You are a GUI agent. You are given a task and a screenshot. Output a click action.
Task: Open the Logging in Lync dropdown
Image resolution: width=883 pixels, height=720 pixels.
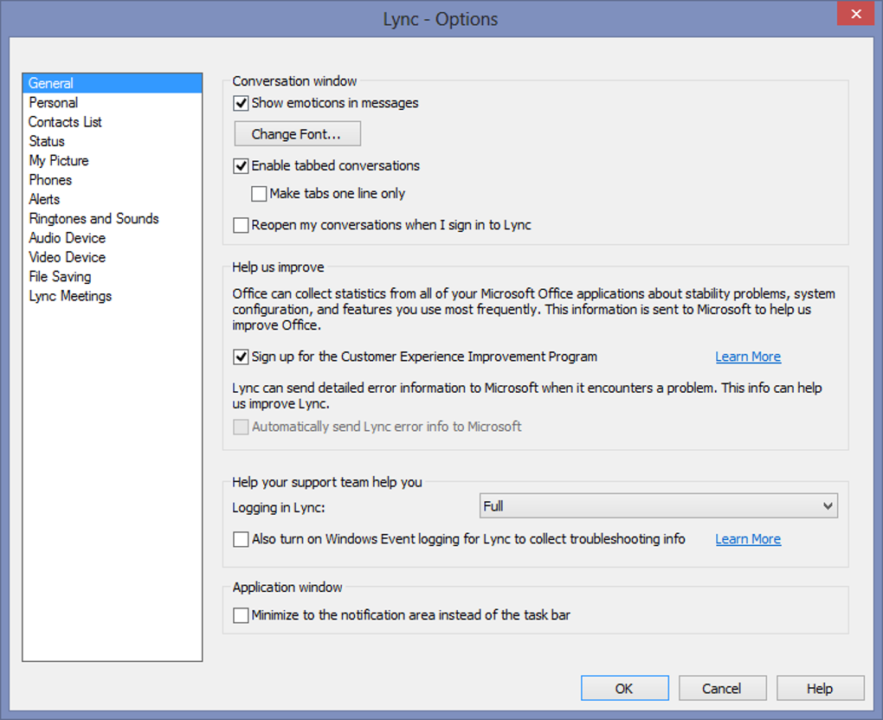click(x=658, y=506)
